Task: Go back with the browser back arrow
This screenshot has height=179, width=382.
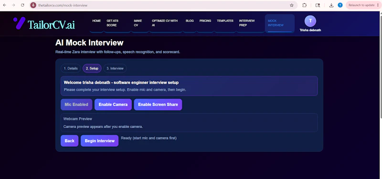Action: coord(5,5)
